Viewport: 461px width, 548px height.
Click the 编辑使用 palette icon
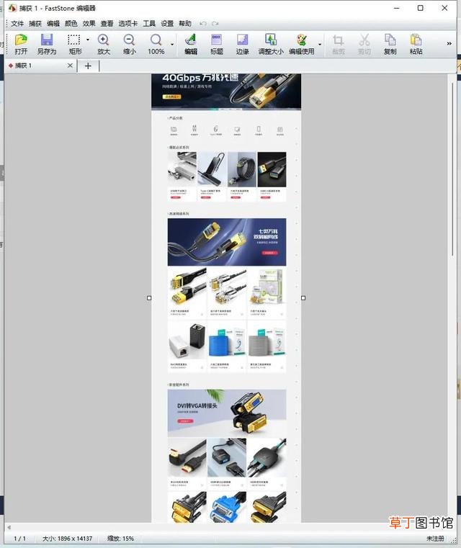pyautogui.click(x=301, y=44)
